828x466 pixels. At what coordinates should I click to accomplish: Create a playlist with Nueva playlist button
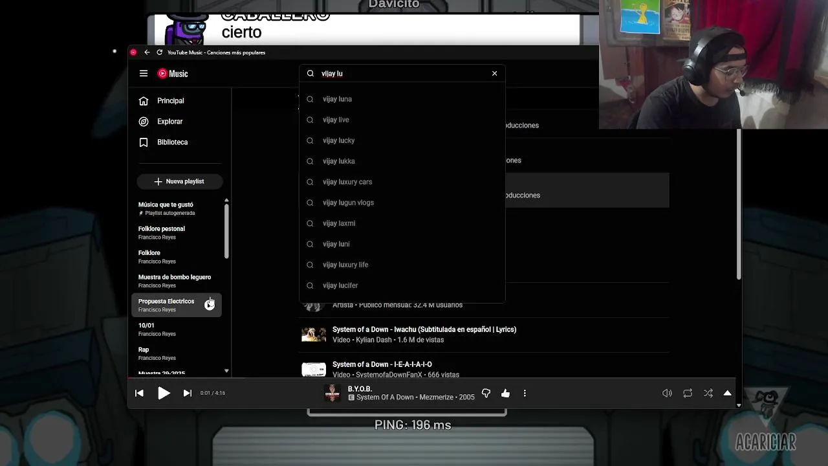(179, 182)
